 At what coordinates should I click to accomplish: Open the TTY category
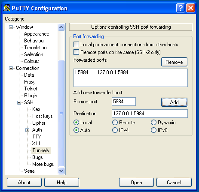point(37,137)
